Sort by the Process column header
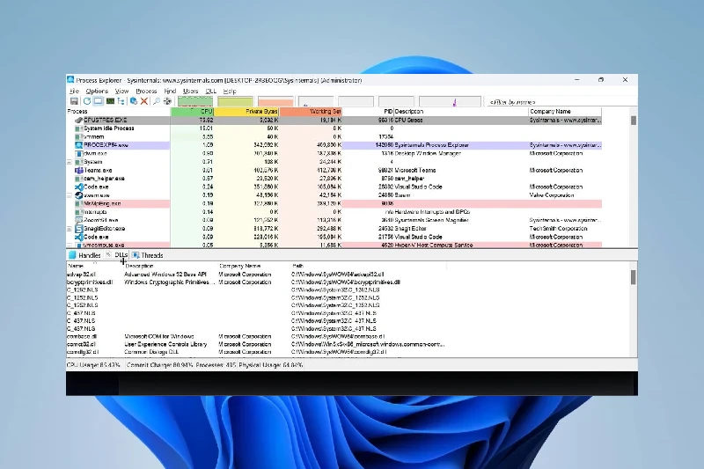Image resolution: width=704 pixels, height=469 pixels. 118,111
